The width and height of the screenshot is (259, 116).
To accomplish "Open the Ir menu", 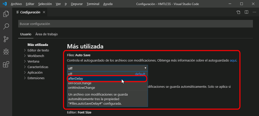I will pos(66,4).
